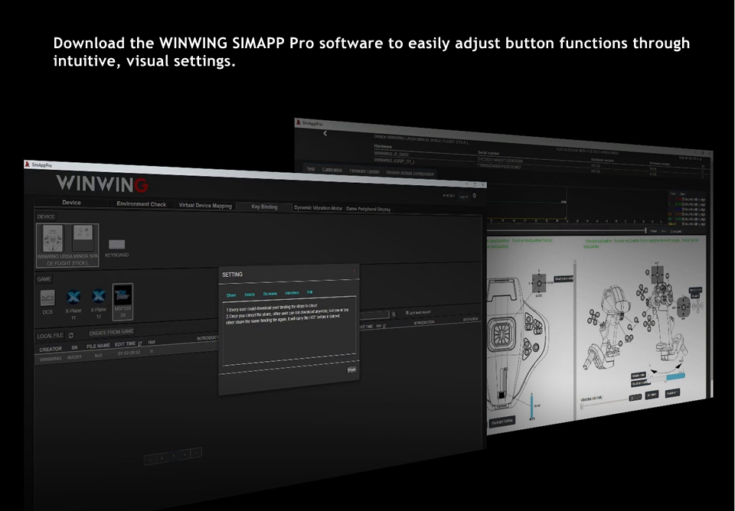Switch to the Environment Check tab
The height and width of the screenshot is (511, 735).
[141, 204]
